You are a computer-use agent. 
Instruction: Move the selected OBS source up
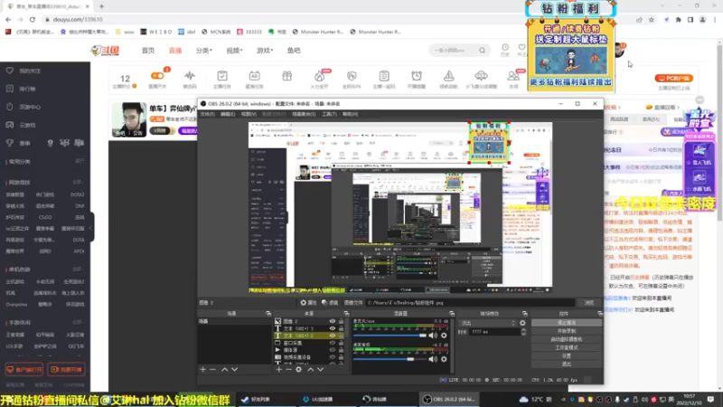coord(310,369)
